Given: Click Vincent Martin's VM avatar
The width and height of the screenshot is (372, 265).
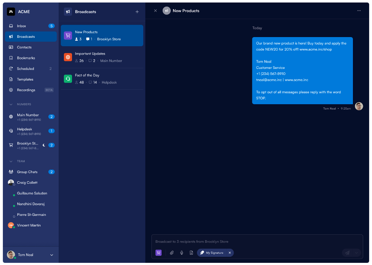Looking at the screenshot, I should (x=11, y=225).
